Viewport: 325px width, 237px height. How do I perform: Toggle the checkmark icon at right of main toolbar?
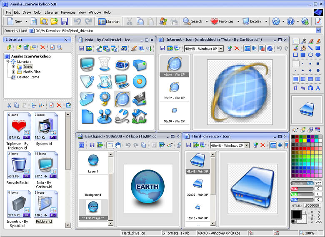(318, 21)
